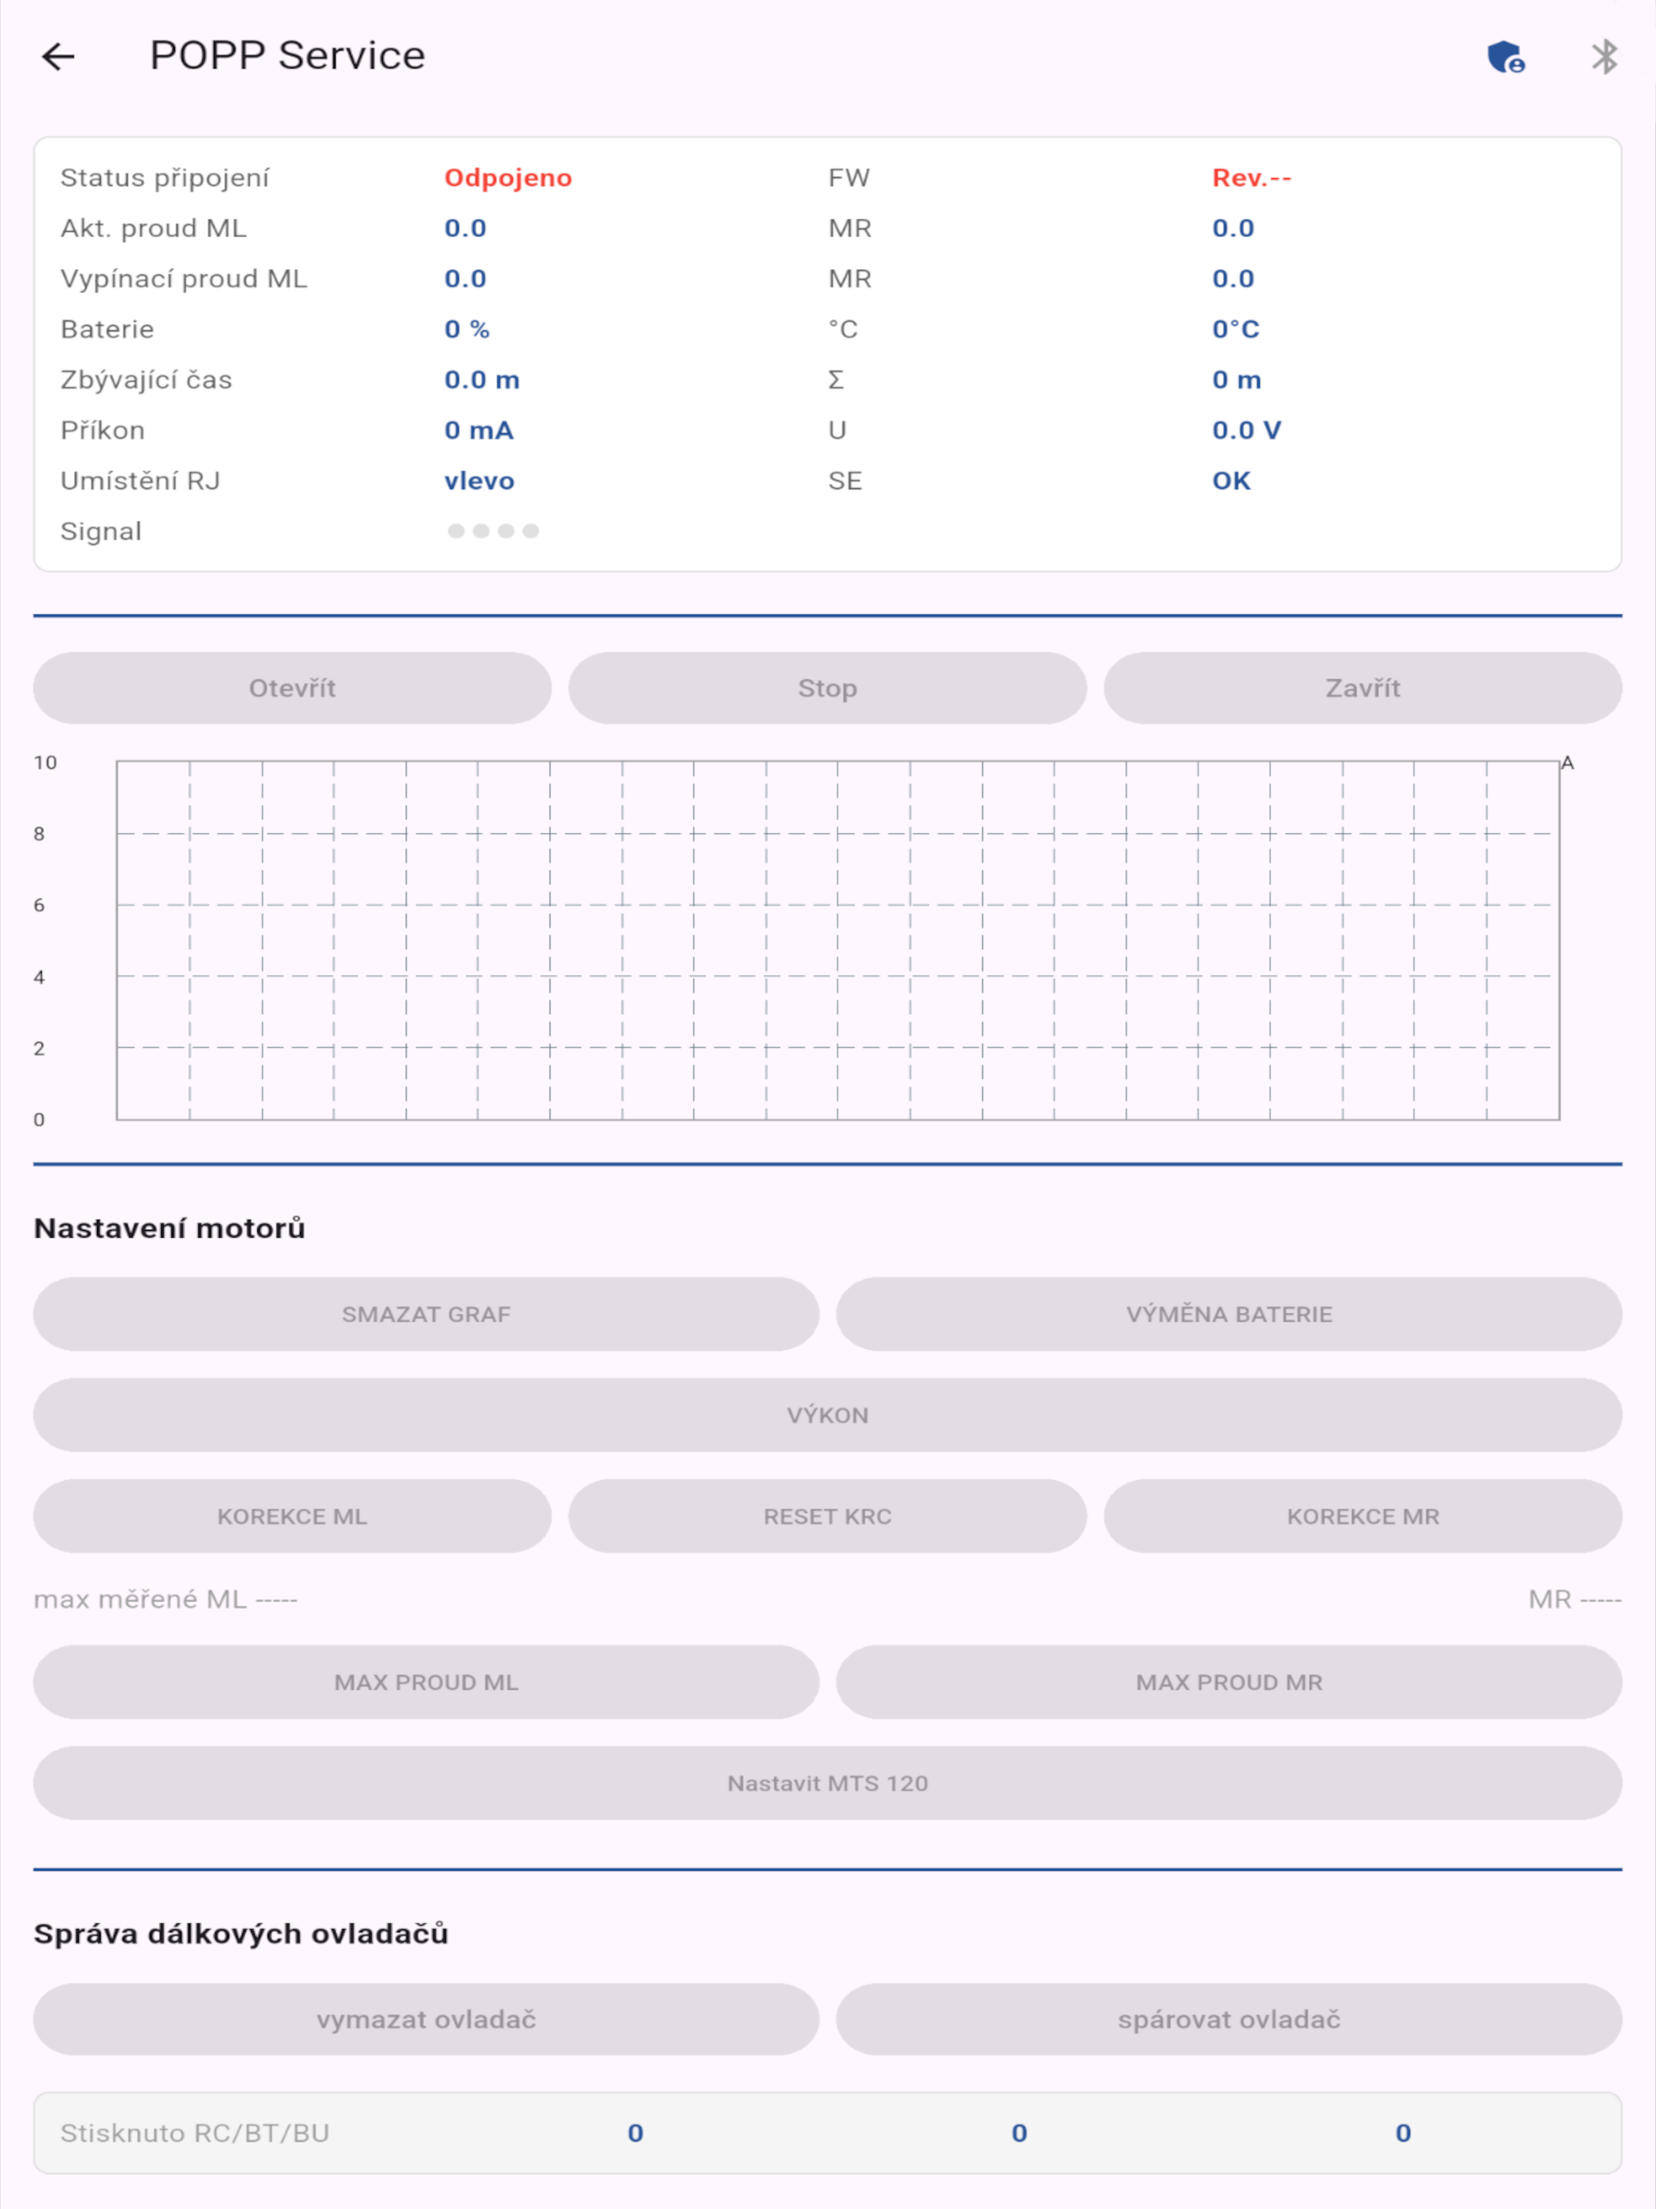Tap the Bluetooth icon
Viewport: 1656px width, 2209px height.
pyautogui.click(x=1604, y=57)
